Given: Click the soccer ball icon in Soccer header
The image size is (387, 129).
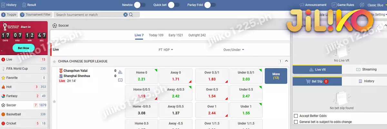Looking at the screenshot, I should click(55, 25).
